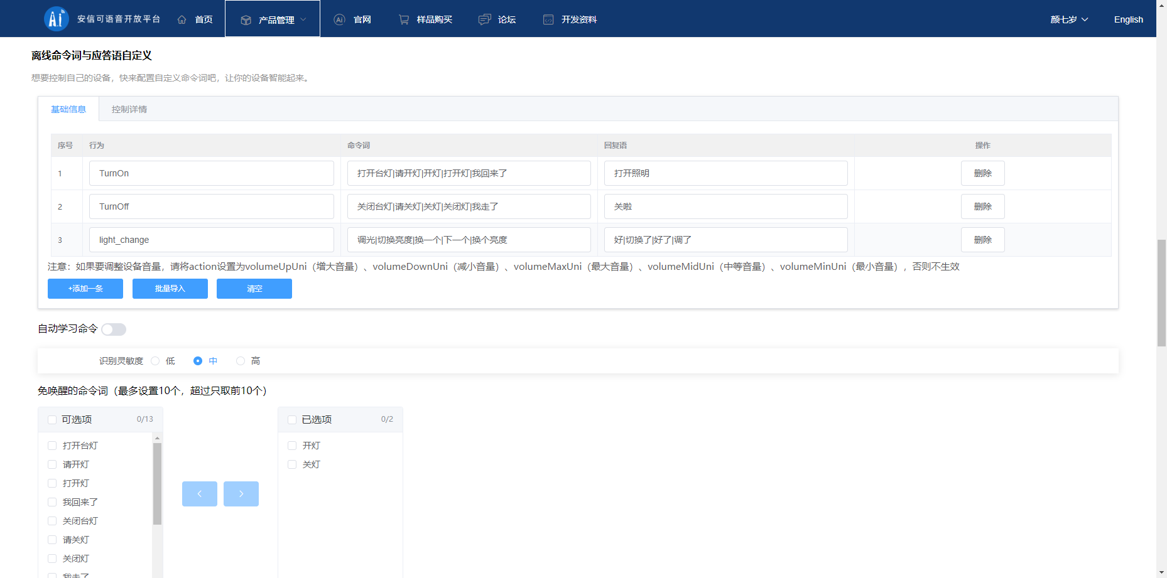This screenshot has height=578, width=1167.
Task: Click the home icon beside 首页
Action: [x=182, y=19]
